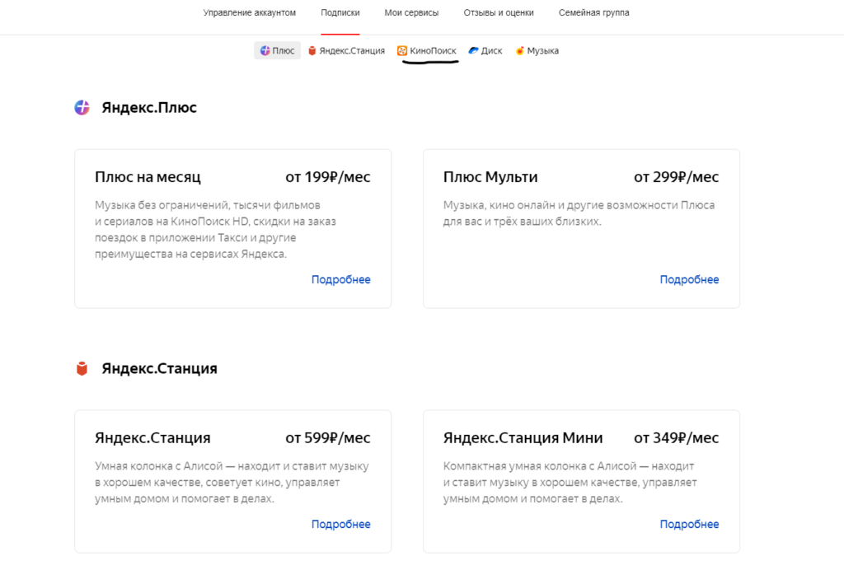Viewport: 844px width, 570px height.
Task: Open the Управление аккаунтом tab
Action: point(249,12)
